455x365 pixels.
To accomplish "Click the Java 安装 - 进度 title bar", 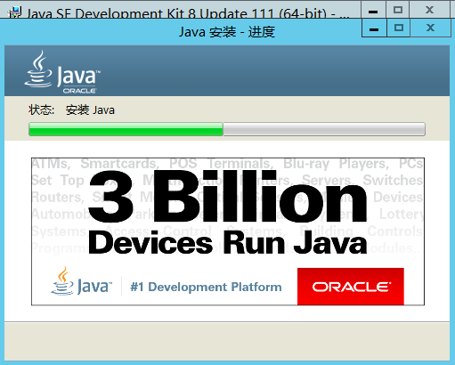I will click(x=227, y=32).
